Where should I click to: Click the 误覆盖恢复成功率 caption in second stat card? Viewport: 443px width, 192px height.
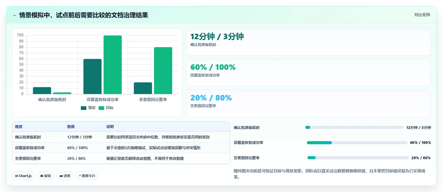tap(205, 75)
